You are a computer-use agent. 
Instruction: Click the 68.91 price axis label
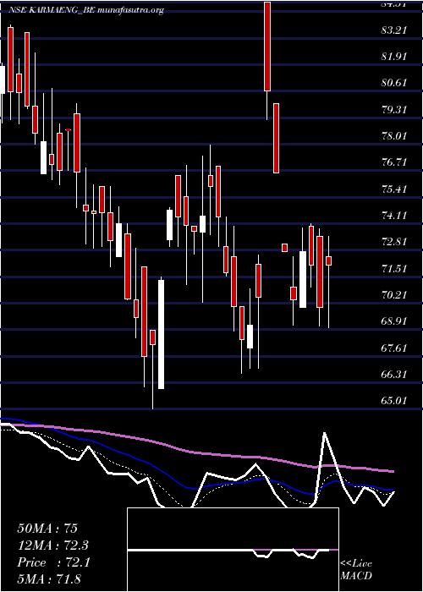coord(394,321)
